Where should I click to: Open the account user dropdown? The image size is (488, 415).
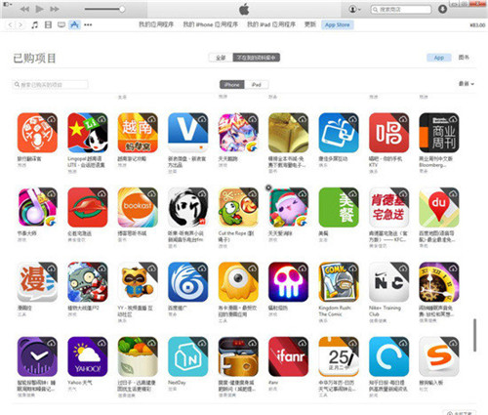[354, 9]
